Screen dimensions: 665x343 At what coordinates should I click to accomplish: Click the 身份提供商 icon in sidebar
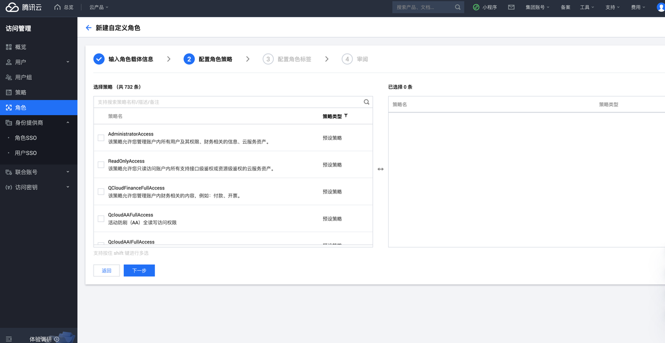(x=9, y=123)
